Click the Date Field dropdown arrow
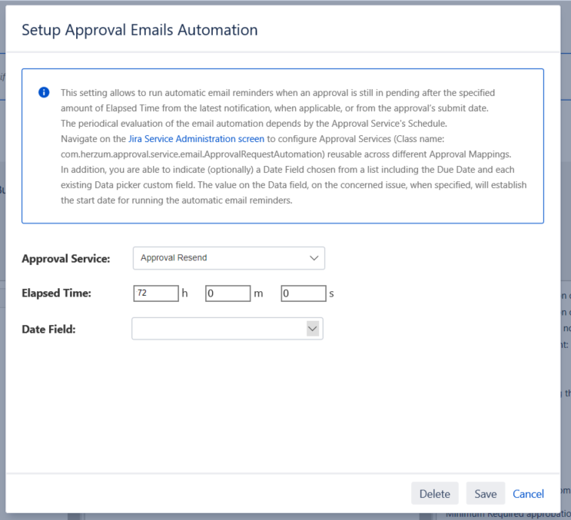The image size is (571, 520). 312,329
